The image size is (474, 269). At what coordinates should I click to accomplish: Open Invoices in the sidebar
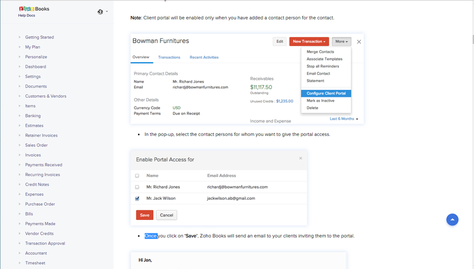(33, 155)
